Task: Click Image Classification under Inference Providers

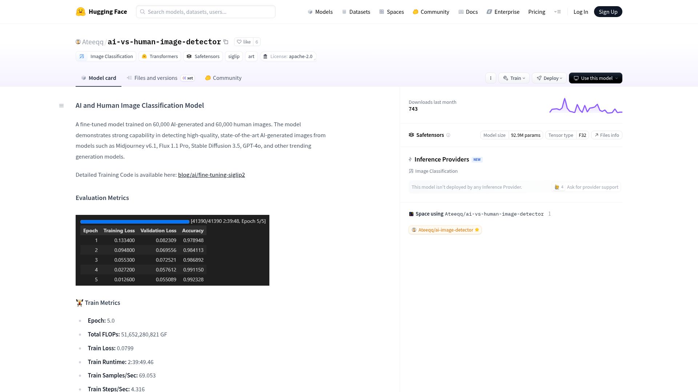Action: pos(433,171)
